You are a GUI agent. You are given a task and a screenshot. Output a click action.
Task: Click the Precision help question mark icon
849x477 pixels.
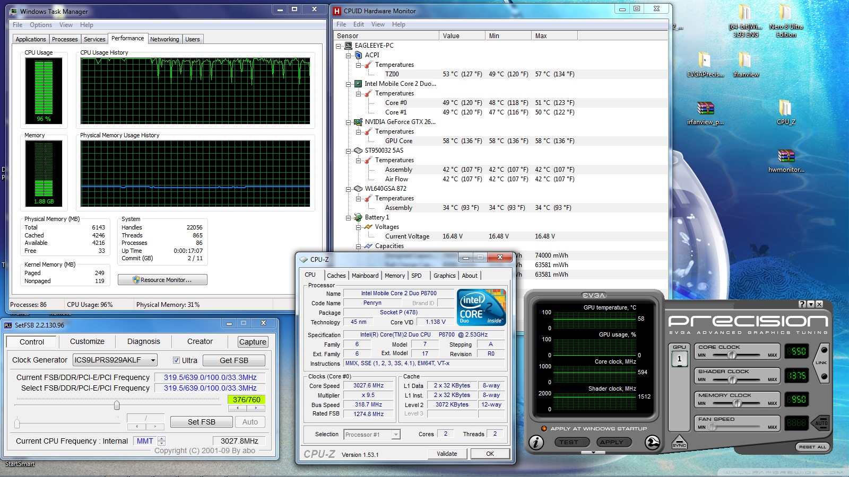coord(802,304)
